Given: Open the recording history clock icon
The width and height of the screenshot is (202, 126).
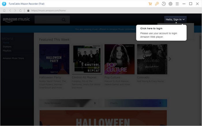Looking at the screenshot, I should tap(164, 4).
